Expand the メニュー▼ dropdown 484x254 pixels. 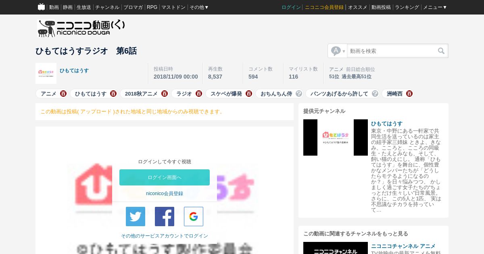tap(435, 7)
